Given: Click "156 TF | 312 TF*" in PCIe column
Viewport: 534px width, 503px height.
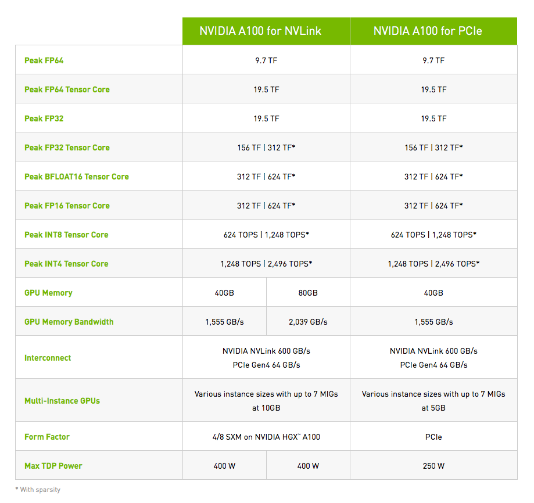Looking at the screenshot, I should pyautogui.click(x=433, y=148).
